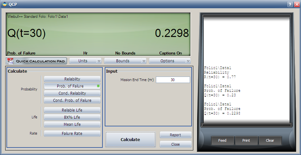The image size is (301, 155).
Task: Select BX% Life calculation
Action: point(72,117)
